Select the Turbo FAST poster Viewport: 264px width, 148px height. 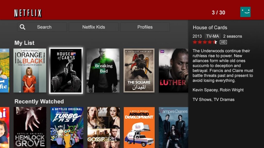[67, 127]
